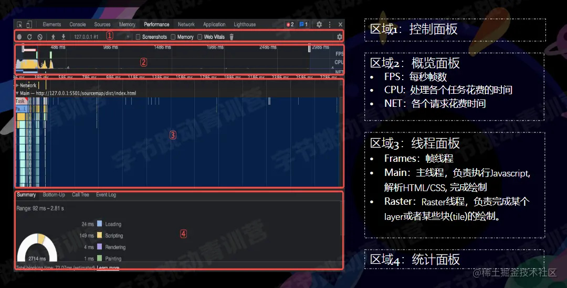This screenshot has width=567, height=288.
Task: Click the Total blocking time text
Action: click(56, 268)
